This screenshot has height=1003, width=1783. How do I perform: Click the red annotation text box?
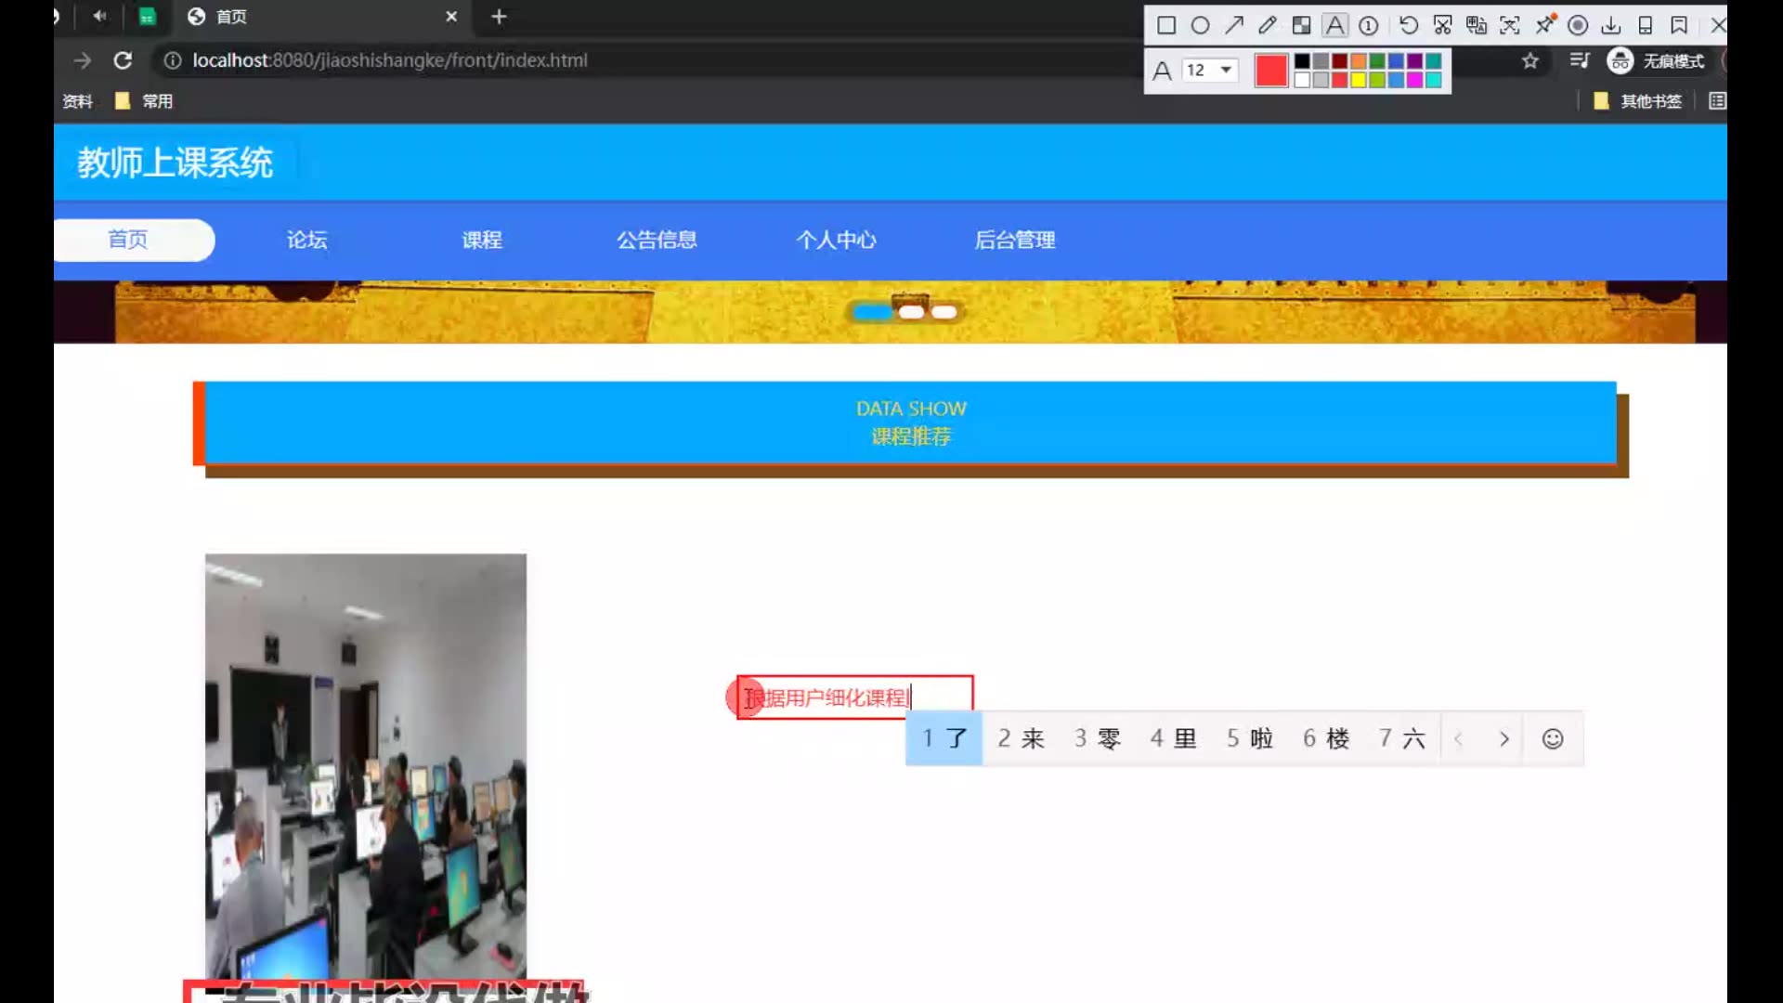(x=854, y=697)
